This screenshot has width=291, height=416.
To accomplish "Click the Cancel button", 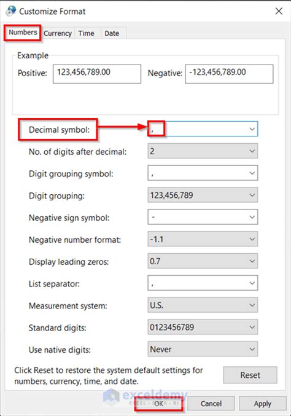I will click(211, 404).
